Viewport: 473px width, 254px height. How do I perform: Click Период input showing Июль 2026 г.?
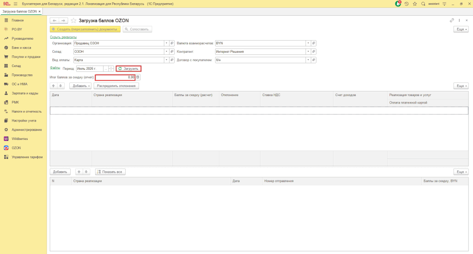90,69
